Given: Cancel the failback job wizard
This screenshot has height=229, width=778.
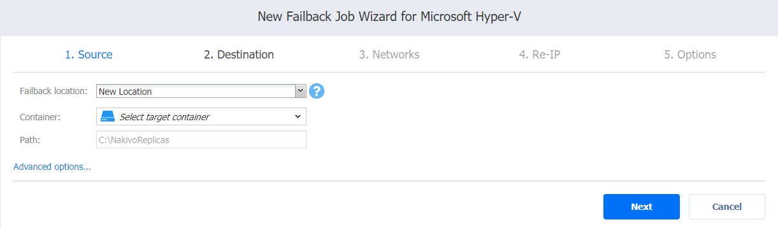Looking at the screenshot, I should click(x=727, y=207).
